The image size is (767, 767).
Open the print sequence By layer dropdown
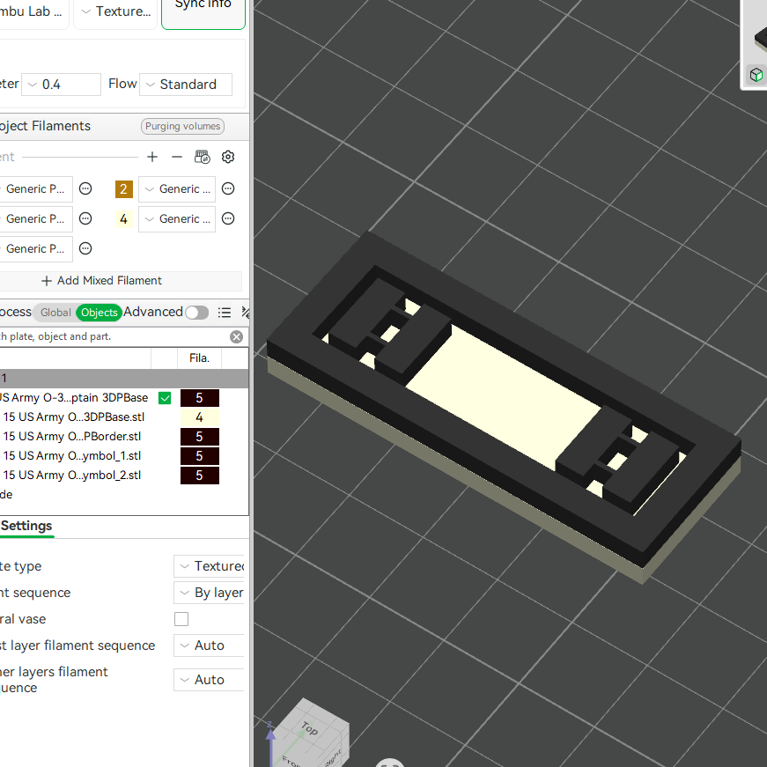click(210, 593)
